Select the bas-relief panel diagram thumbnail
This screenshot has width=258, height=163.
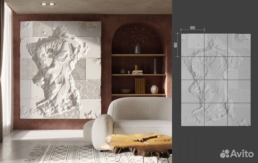coord(216,80)
